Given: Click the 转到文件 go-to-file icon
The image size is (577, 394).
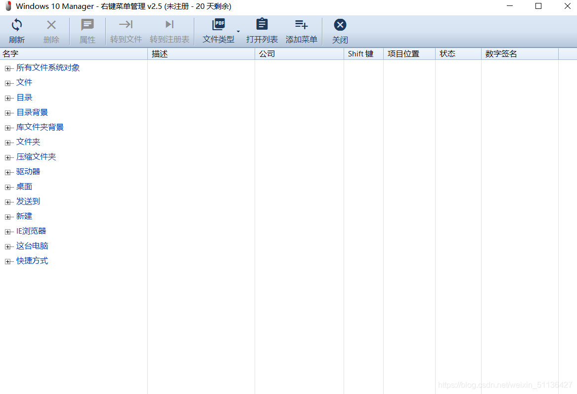Looking at the screenshot, I should coord(126,24).
